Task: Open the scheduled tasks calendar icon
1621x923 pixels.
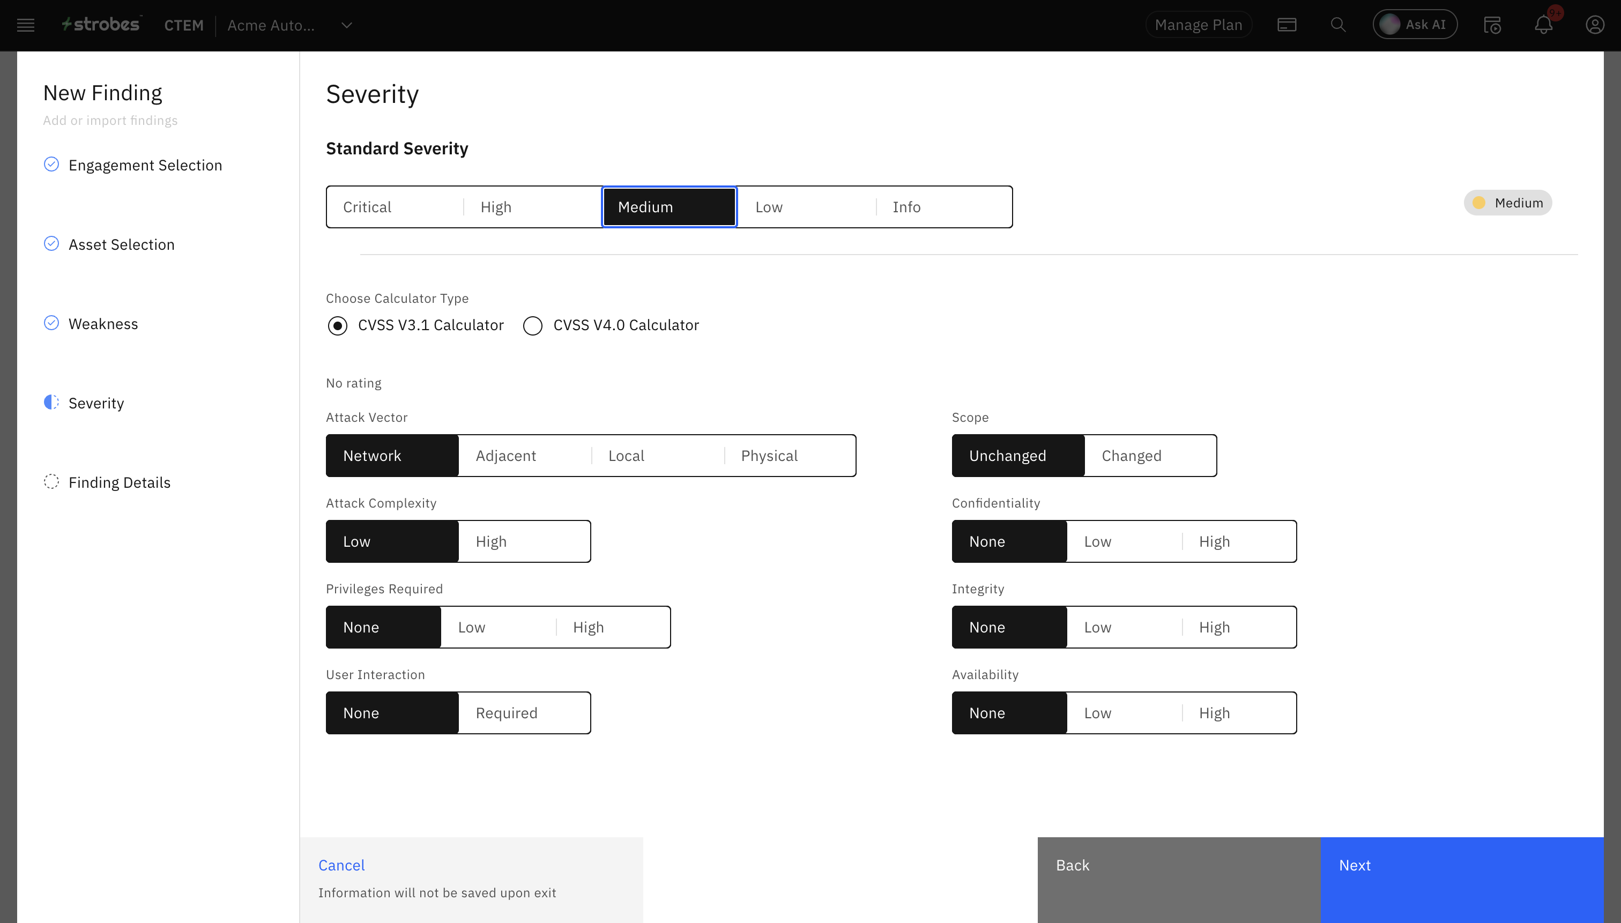Action: pos(1492,25)
